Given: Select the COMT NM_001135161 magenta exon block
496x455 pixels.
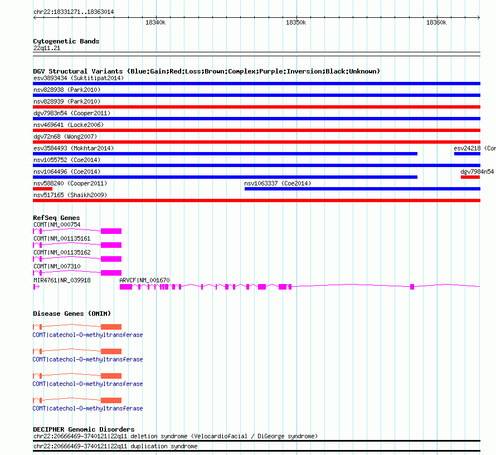Looking at the screenshot, I should point(111,245).
